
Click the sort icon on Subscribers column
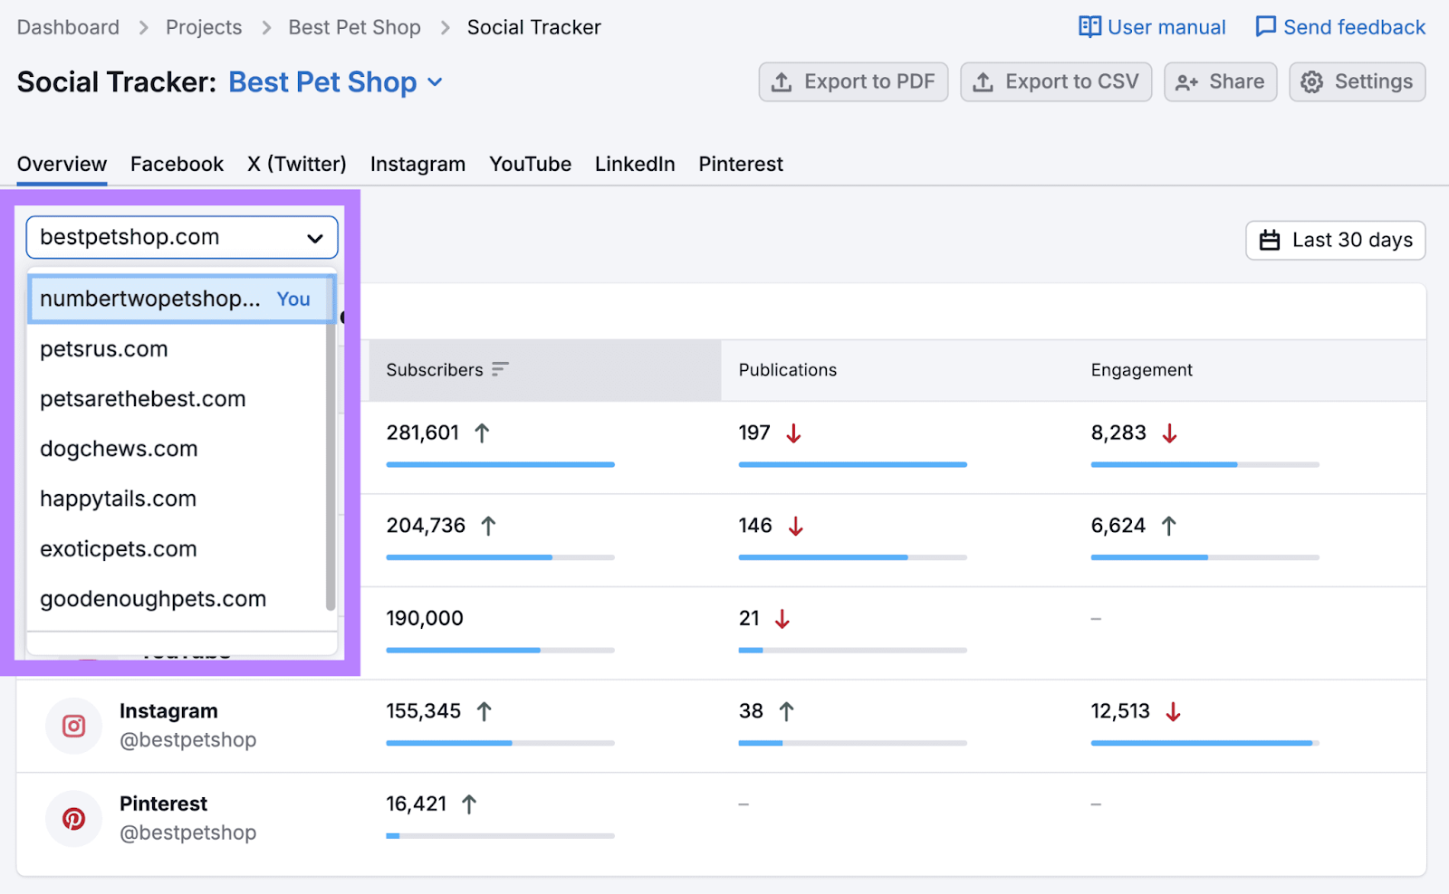pos(500,369)
